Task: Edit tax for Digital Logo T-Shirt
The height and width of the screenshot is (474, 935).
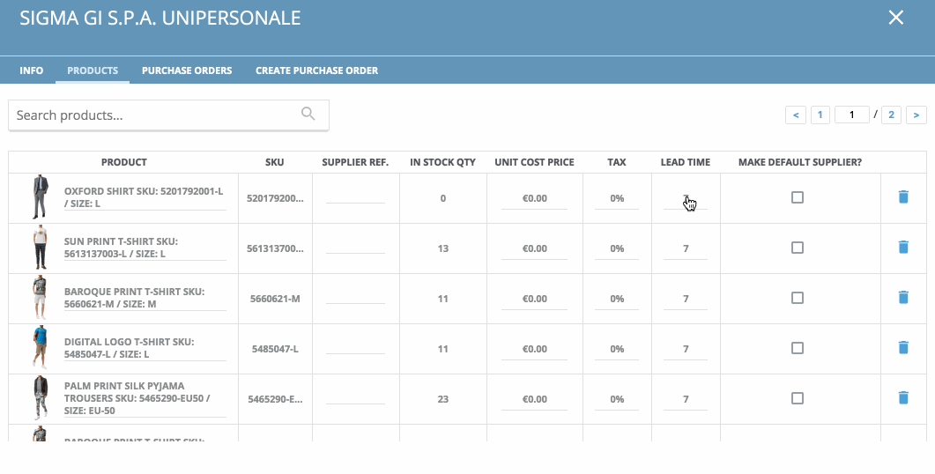Action: [617, 349]
